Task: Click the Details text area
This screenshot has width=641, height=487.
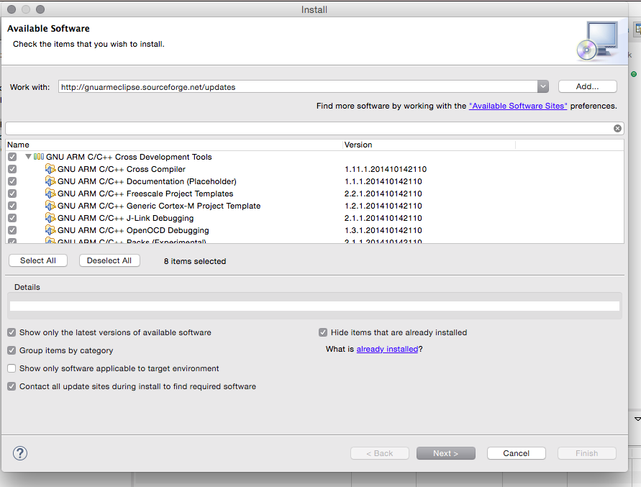Action: pos(314,306)
